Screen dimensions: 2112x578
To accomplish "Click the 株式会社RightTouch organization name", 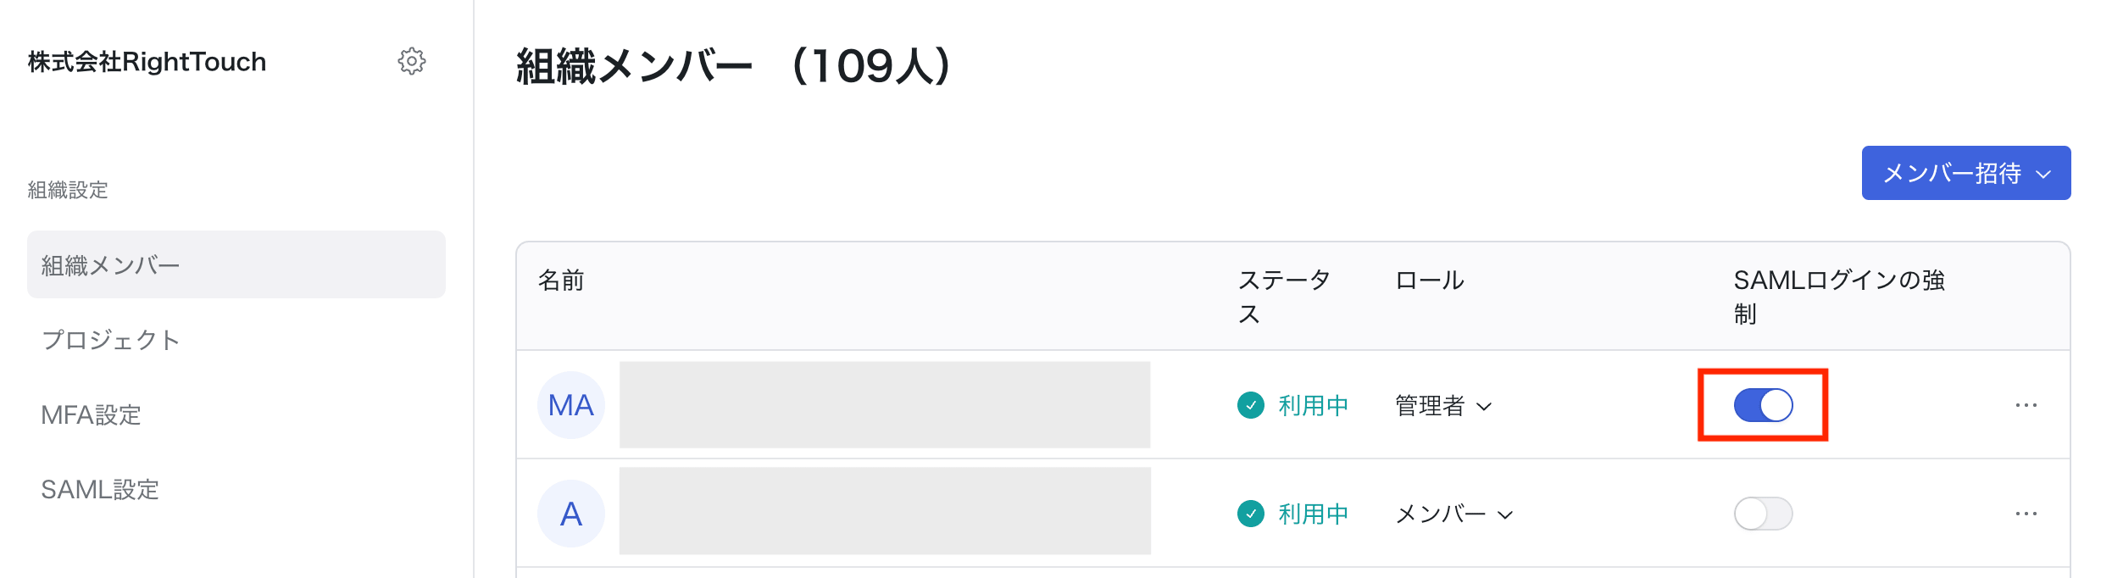I will (147, 62).
